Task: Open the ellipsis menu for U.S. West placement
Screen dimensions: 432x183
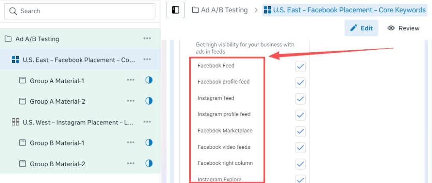Action: click(147, 122)
